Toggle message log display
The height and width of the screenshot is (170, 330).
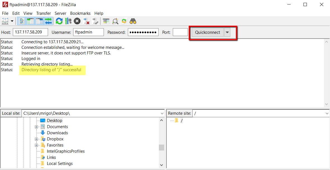(22, 21)
